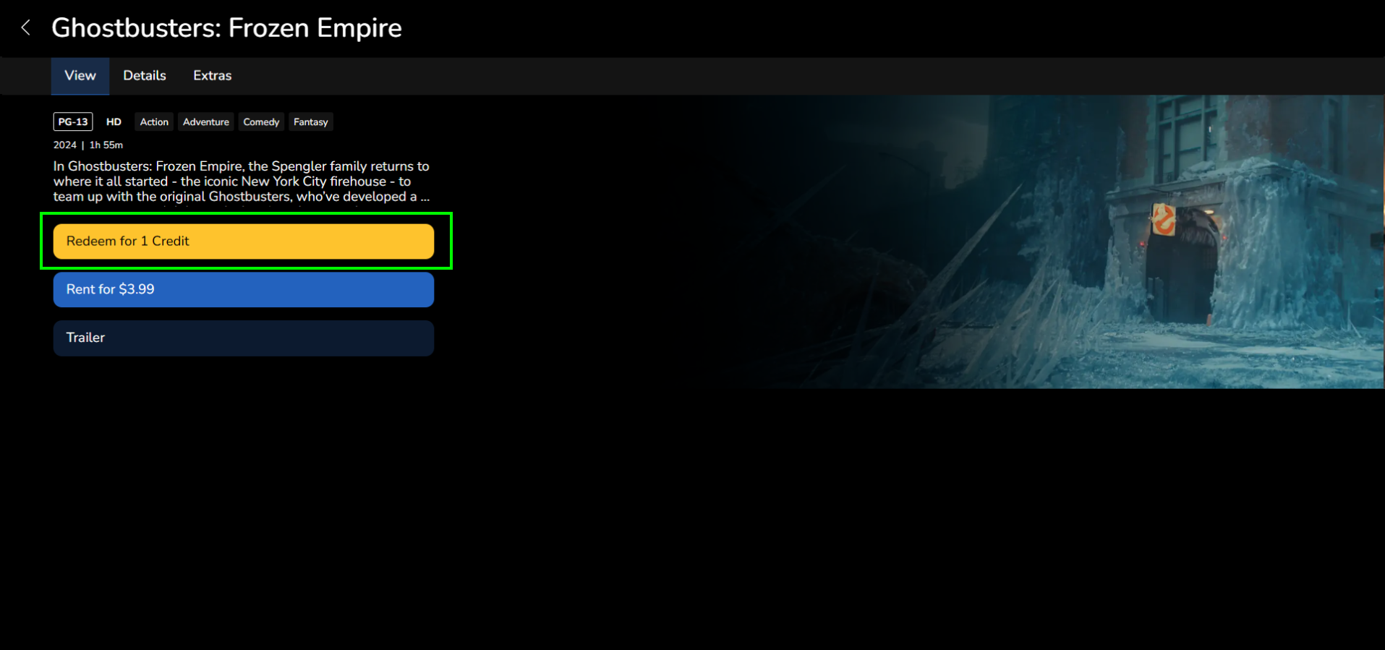Open the Extras tab

coord(213,76)
